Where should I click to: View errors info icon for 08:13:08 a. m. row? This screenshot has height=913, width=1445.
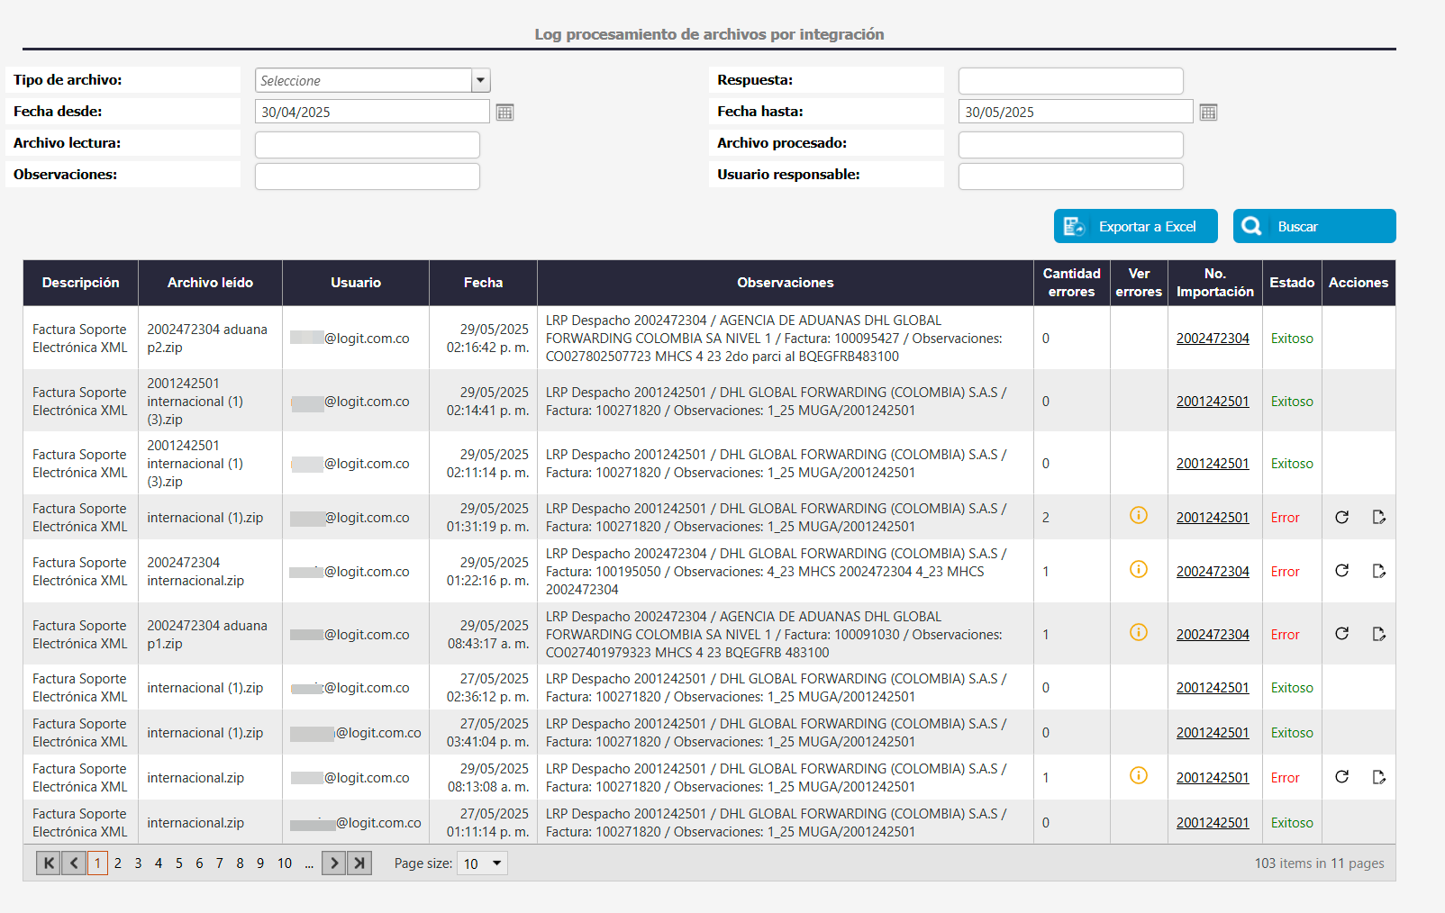coord(1139,776)
